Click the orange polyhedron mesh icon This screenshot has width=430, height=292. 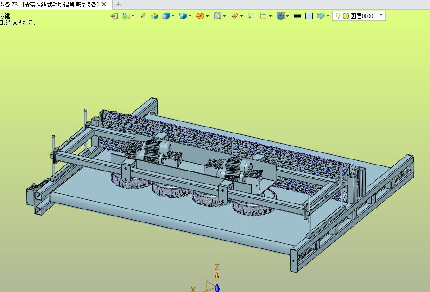click(201, 16)
